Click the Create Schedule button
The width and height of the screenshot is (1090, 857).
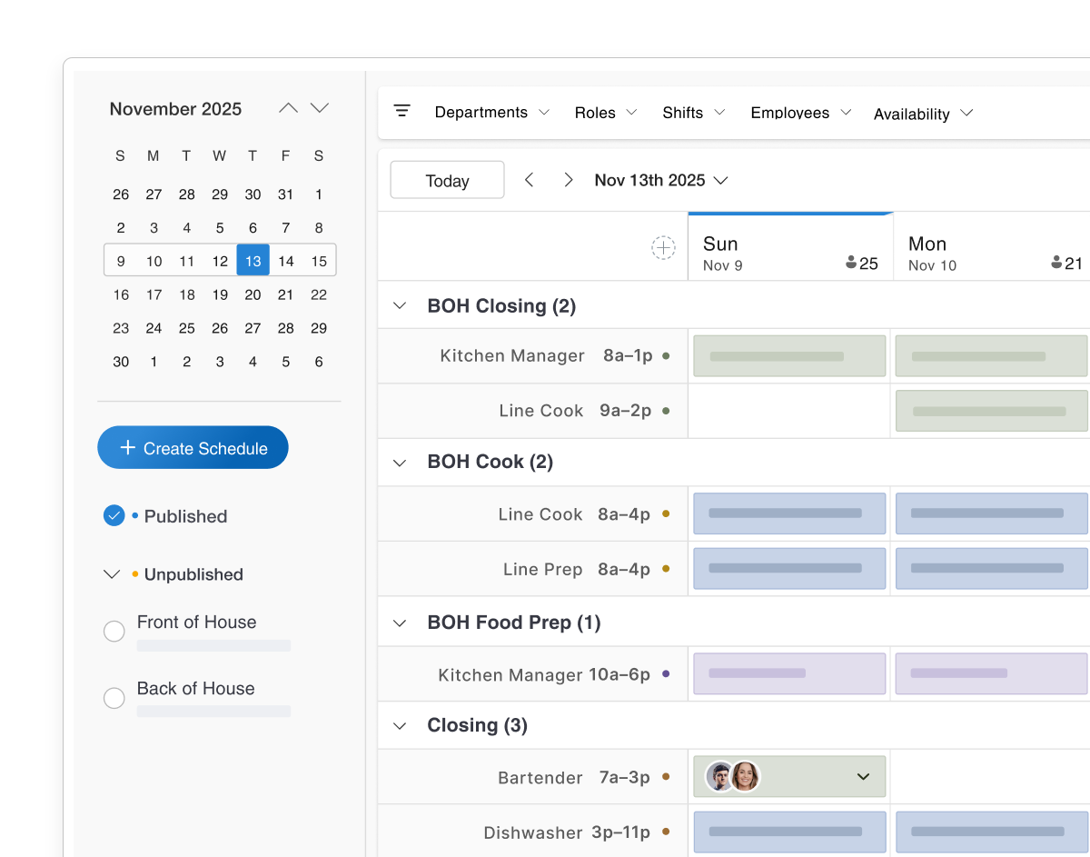coord(193,448)
